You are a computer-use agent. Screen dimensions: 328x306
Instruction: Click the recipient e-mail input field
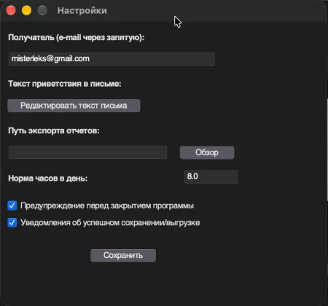(x=112, y=59)
